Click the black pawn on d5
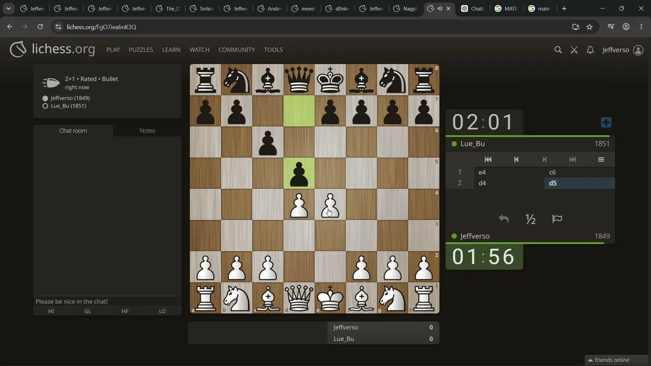 (x=299, y=173)
